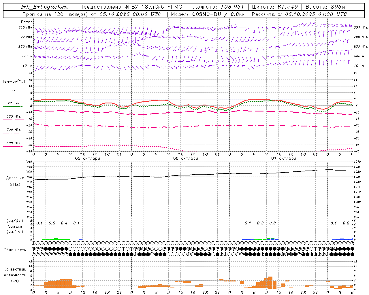Click the Td 2м dew point legend entry
Image resolution: width=369 pixels, height=295 pixels.
(x=13, y=103)
